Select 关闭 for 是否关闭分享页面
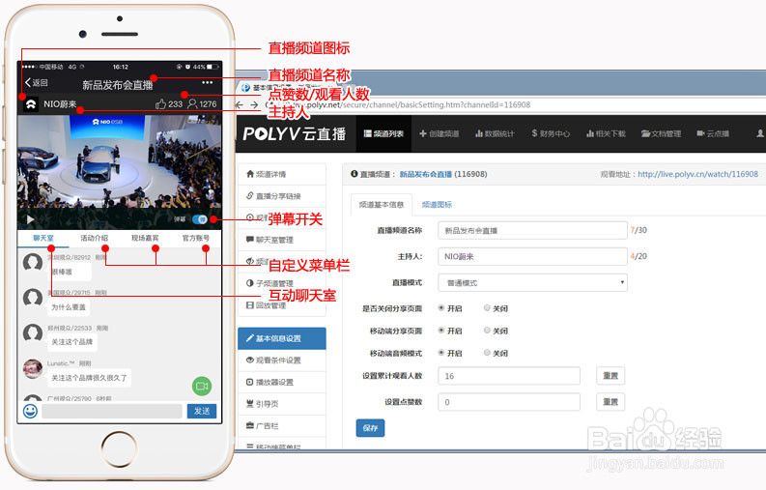This screenshot has height=490, width=766. pyautogui.click(x=487, y=308)
